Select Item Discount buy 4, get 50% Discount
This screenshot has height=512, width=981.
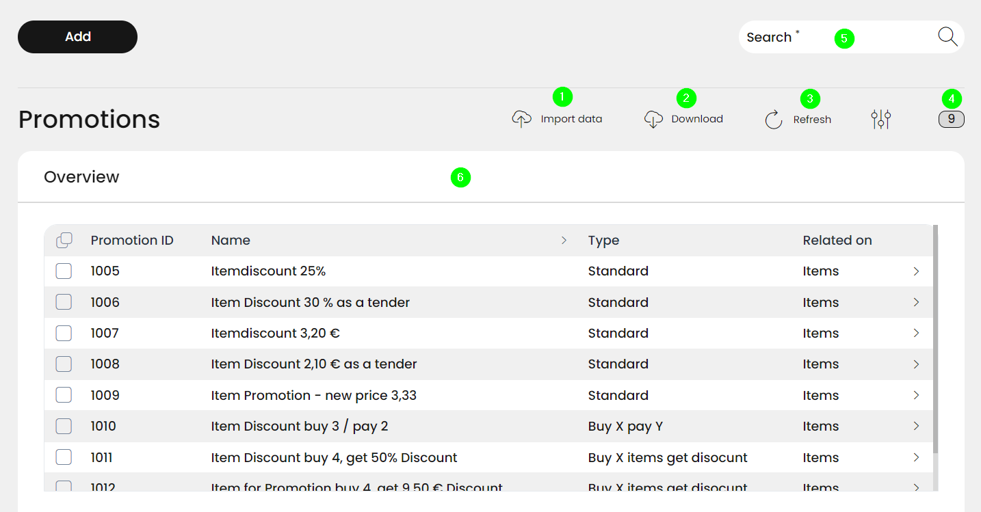334,457
